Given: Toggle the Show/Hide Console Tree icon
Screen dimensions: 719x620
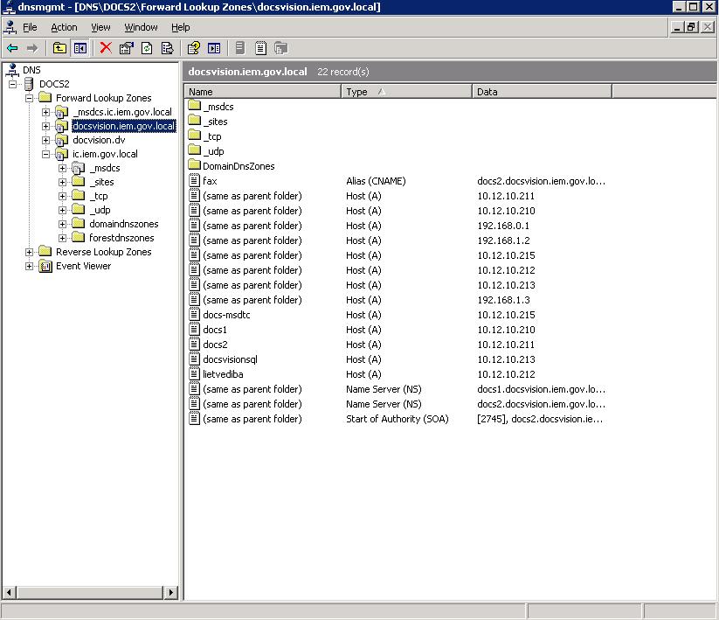Looking at the screenshot, I should click(x=80, y=48).
